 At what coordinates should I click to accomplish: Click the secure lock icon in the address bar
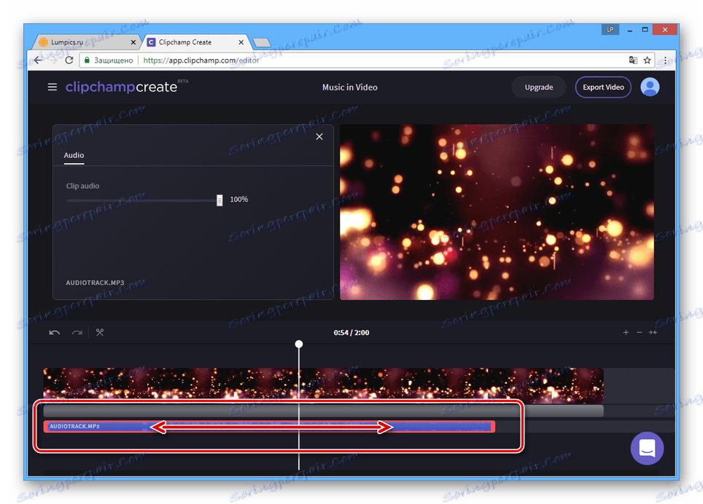pos(87,60)
